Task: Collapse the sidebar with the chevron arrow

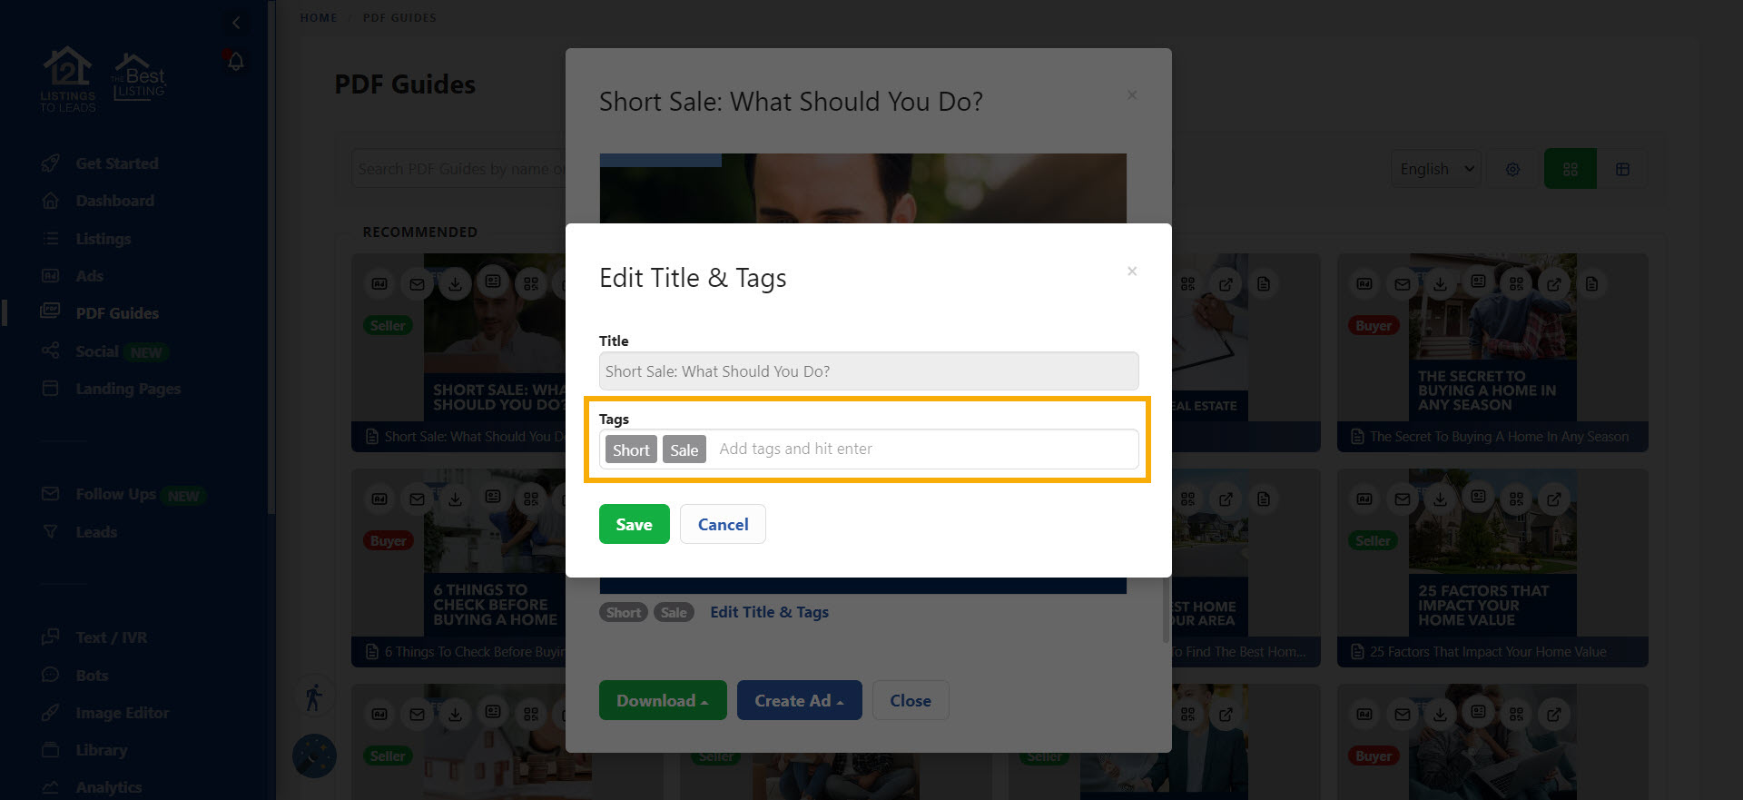Action: click(x=236, y=22)
